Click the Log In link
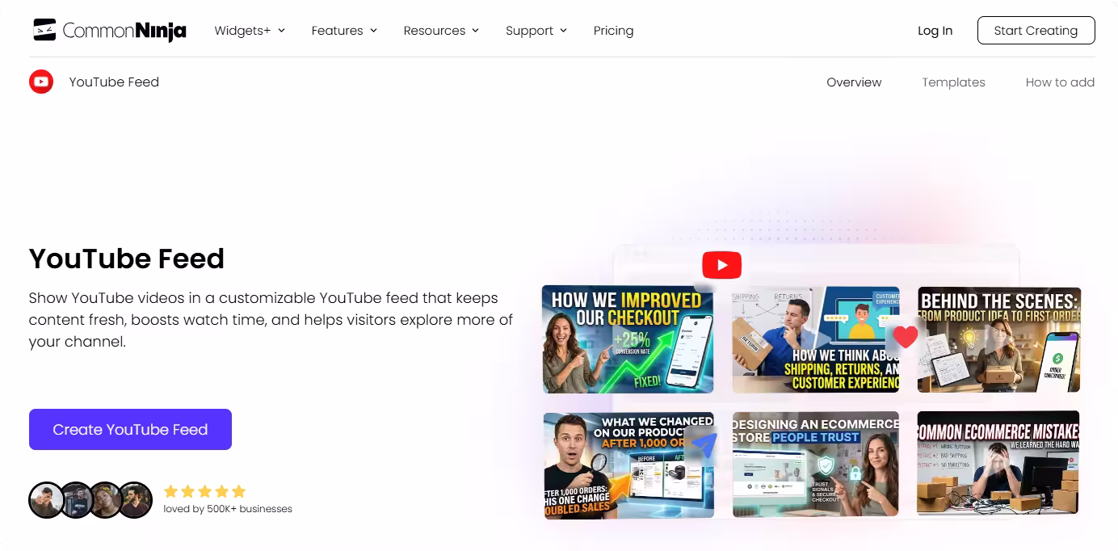Screen dimensions: 1118x551 935,30
